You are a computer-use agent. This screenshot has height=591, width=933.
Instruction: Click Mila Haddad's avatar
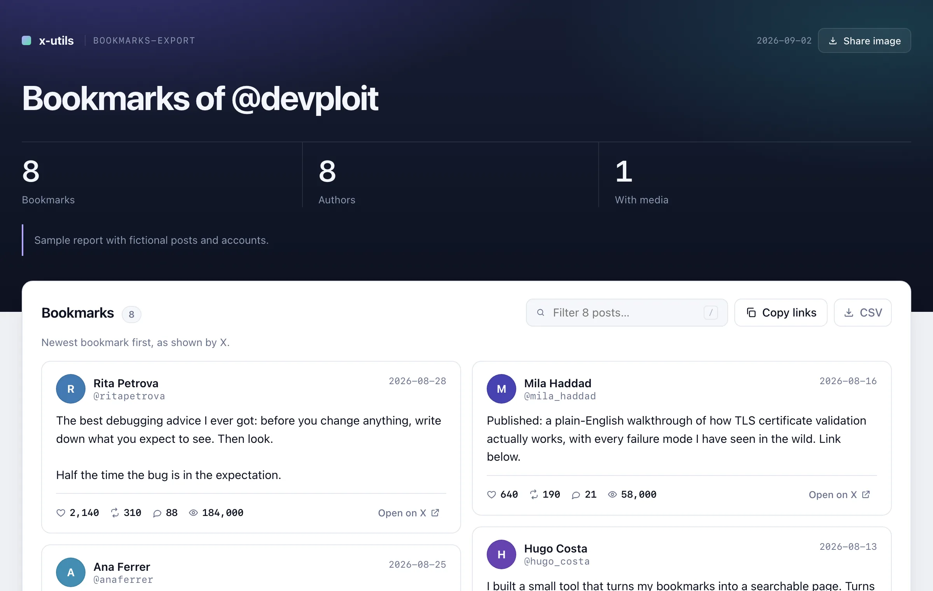pos(501,389)
